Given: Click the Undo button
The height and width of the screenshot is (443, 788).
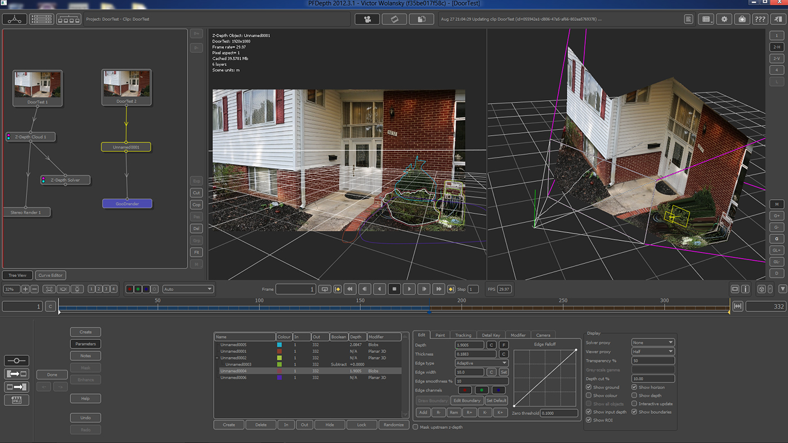Looking at the screenshot, I should [x=86, y=418].
